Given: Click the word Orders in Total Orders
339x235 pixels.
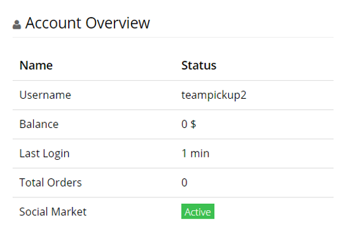Looking at the screenshot, I should (64, 182).
